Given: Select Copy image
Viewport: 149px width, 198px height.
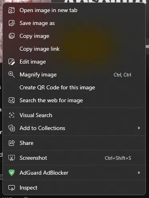Looking at the screenshot, I should point(74,36).
